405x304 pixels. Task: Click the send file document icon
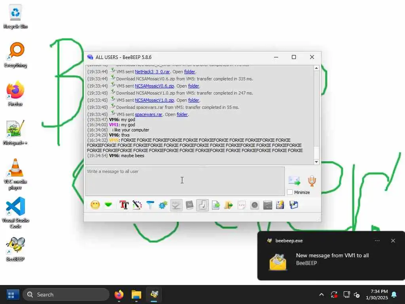pos(216,205)
